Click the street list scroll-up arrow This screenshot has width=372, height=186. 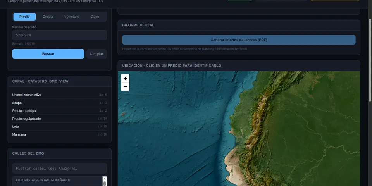104,179
